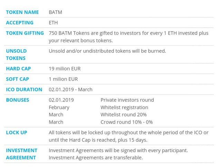221x167 pixels.
Task: Select the ETH accepted currency value
Action: click(54, 23)
